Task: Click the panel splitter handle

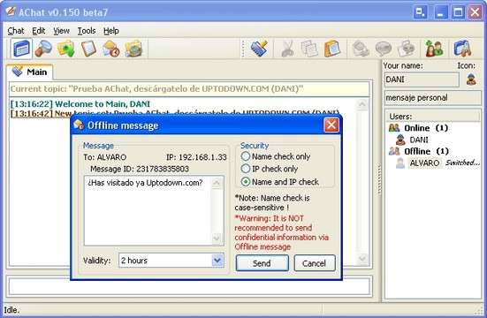Action: (x=379, y=180)
